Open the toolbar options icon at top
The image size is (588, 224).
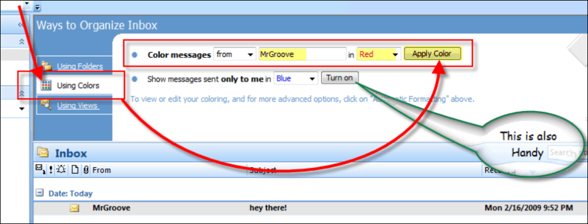[37, 7]
